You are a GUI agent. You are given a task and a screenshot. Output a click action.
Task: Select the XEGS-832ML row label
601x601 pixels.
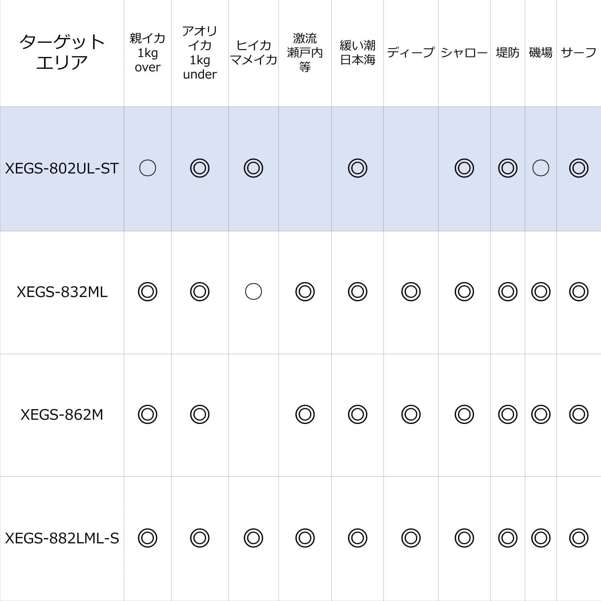click(x=62, y=292)
